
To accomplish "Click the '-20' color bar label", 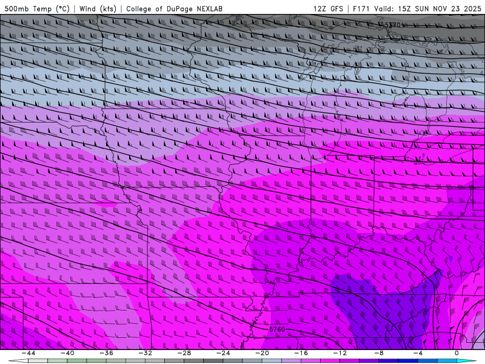I will [263, 353].
